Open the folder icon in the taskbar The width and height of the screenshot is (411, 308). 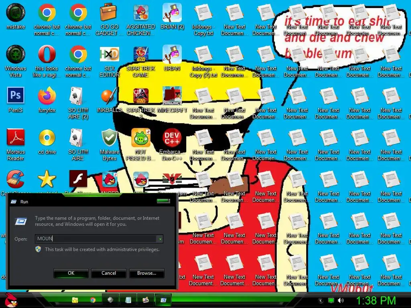click(x=75, y=300)
